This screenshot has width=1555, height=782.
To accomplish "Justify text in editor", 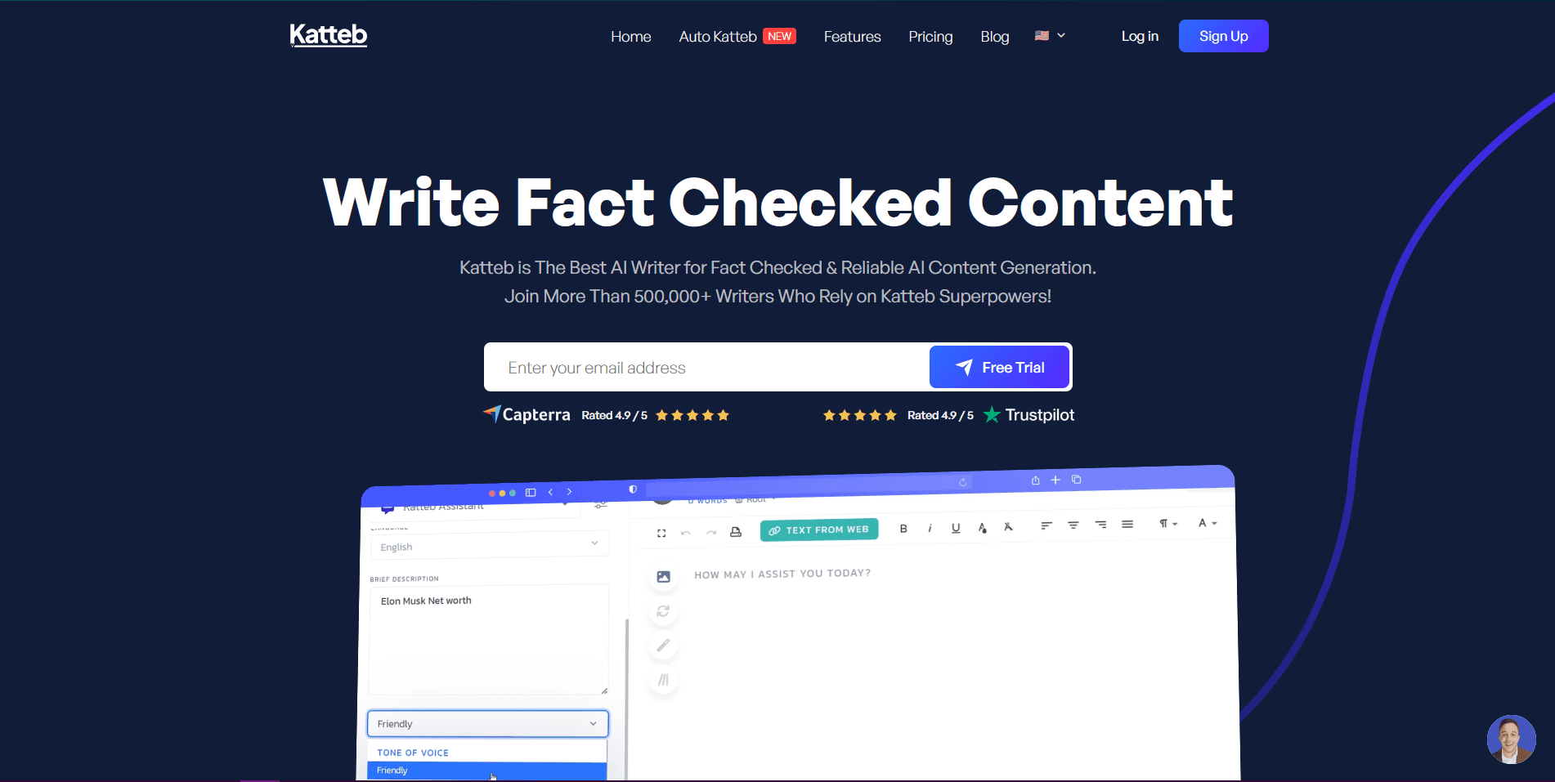I will 1127,525.
